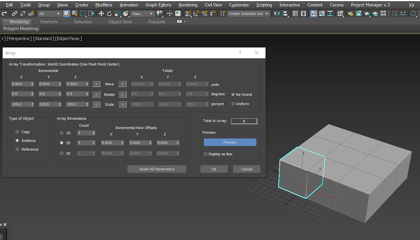Image resolution: width=420 pixels, height=240 pixels.
Task: Click the Total in Array value field
Action: (x=244, y=121)
